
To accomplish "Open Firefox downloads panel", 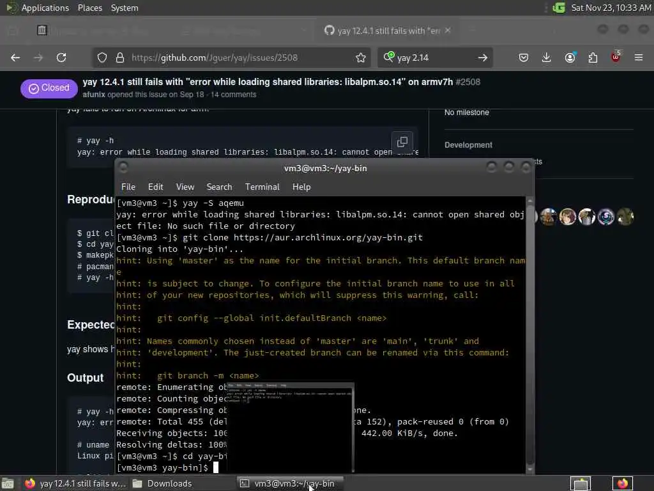I will [547, 58].
